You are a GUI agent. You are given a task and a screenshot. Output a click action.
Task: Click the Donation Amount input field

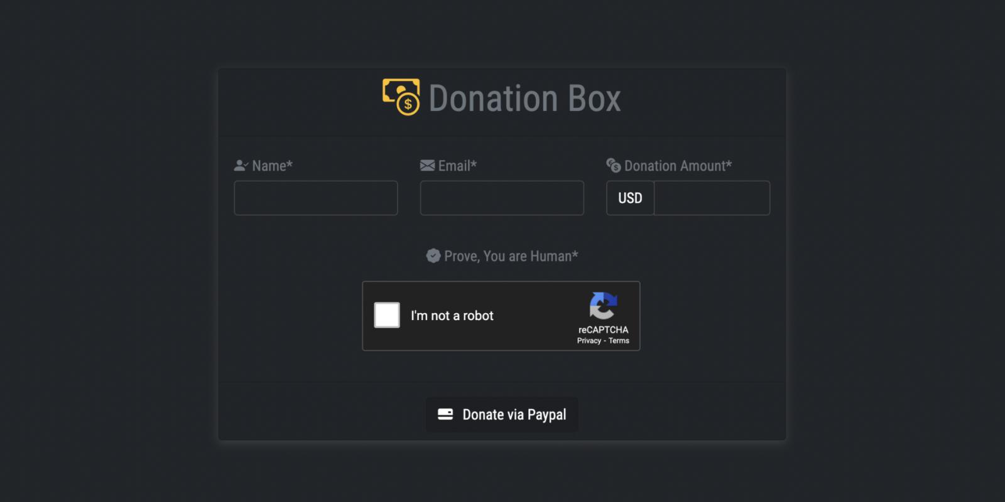[712, 198]
